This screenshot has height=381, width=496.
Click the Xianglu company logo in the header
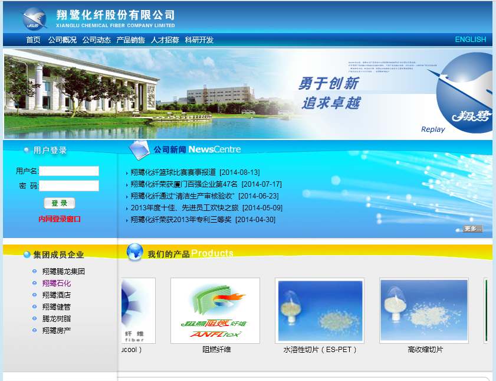pos(34,19)
